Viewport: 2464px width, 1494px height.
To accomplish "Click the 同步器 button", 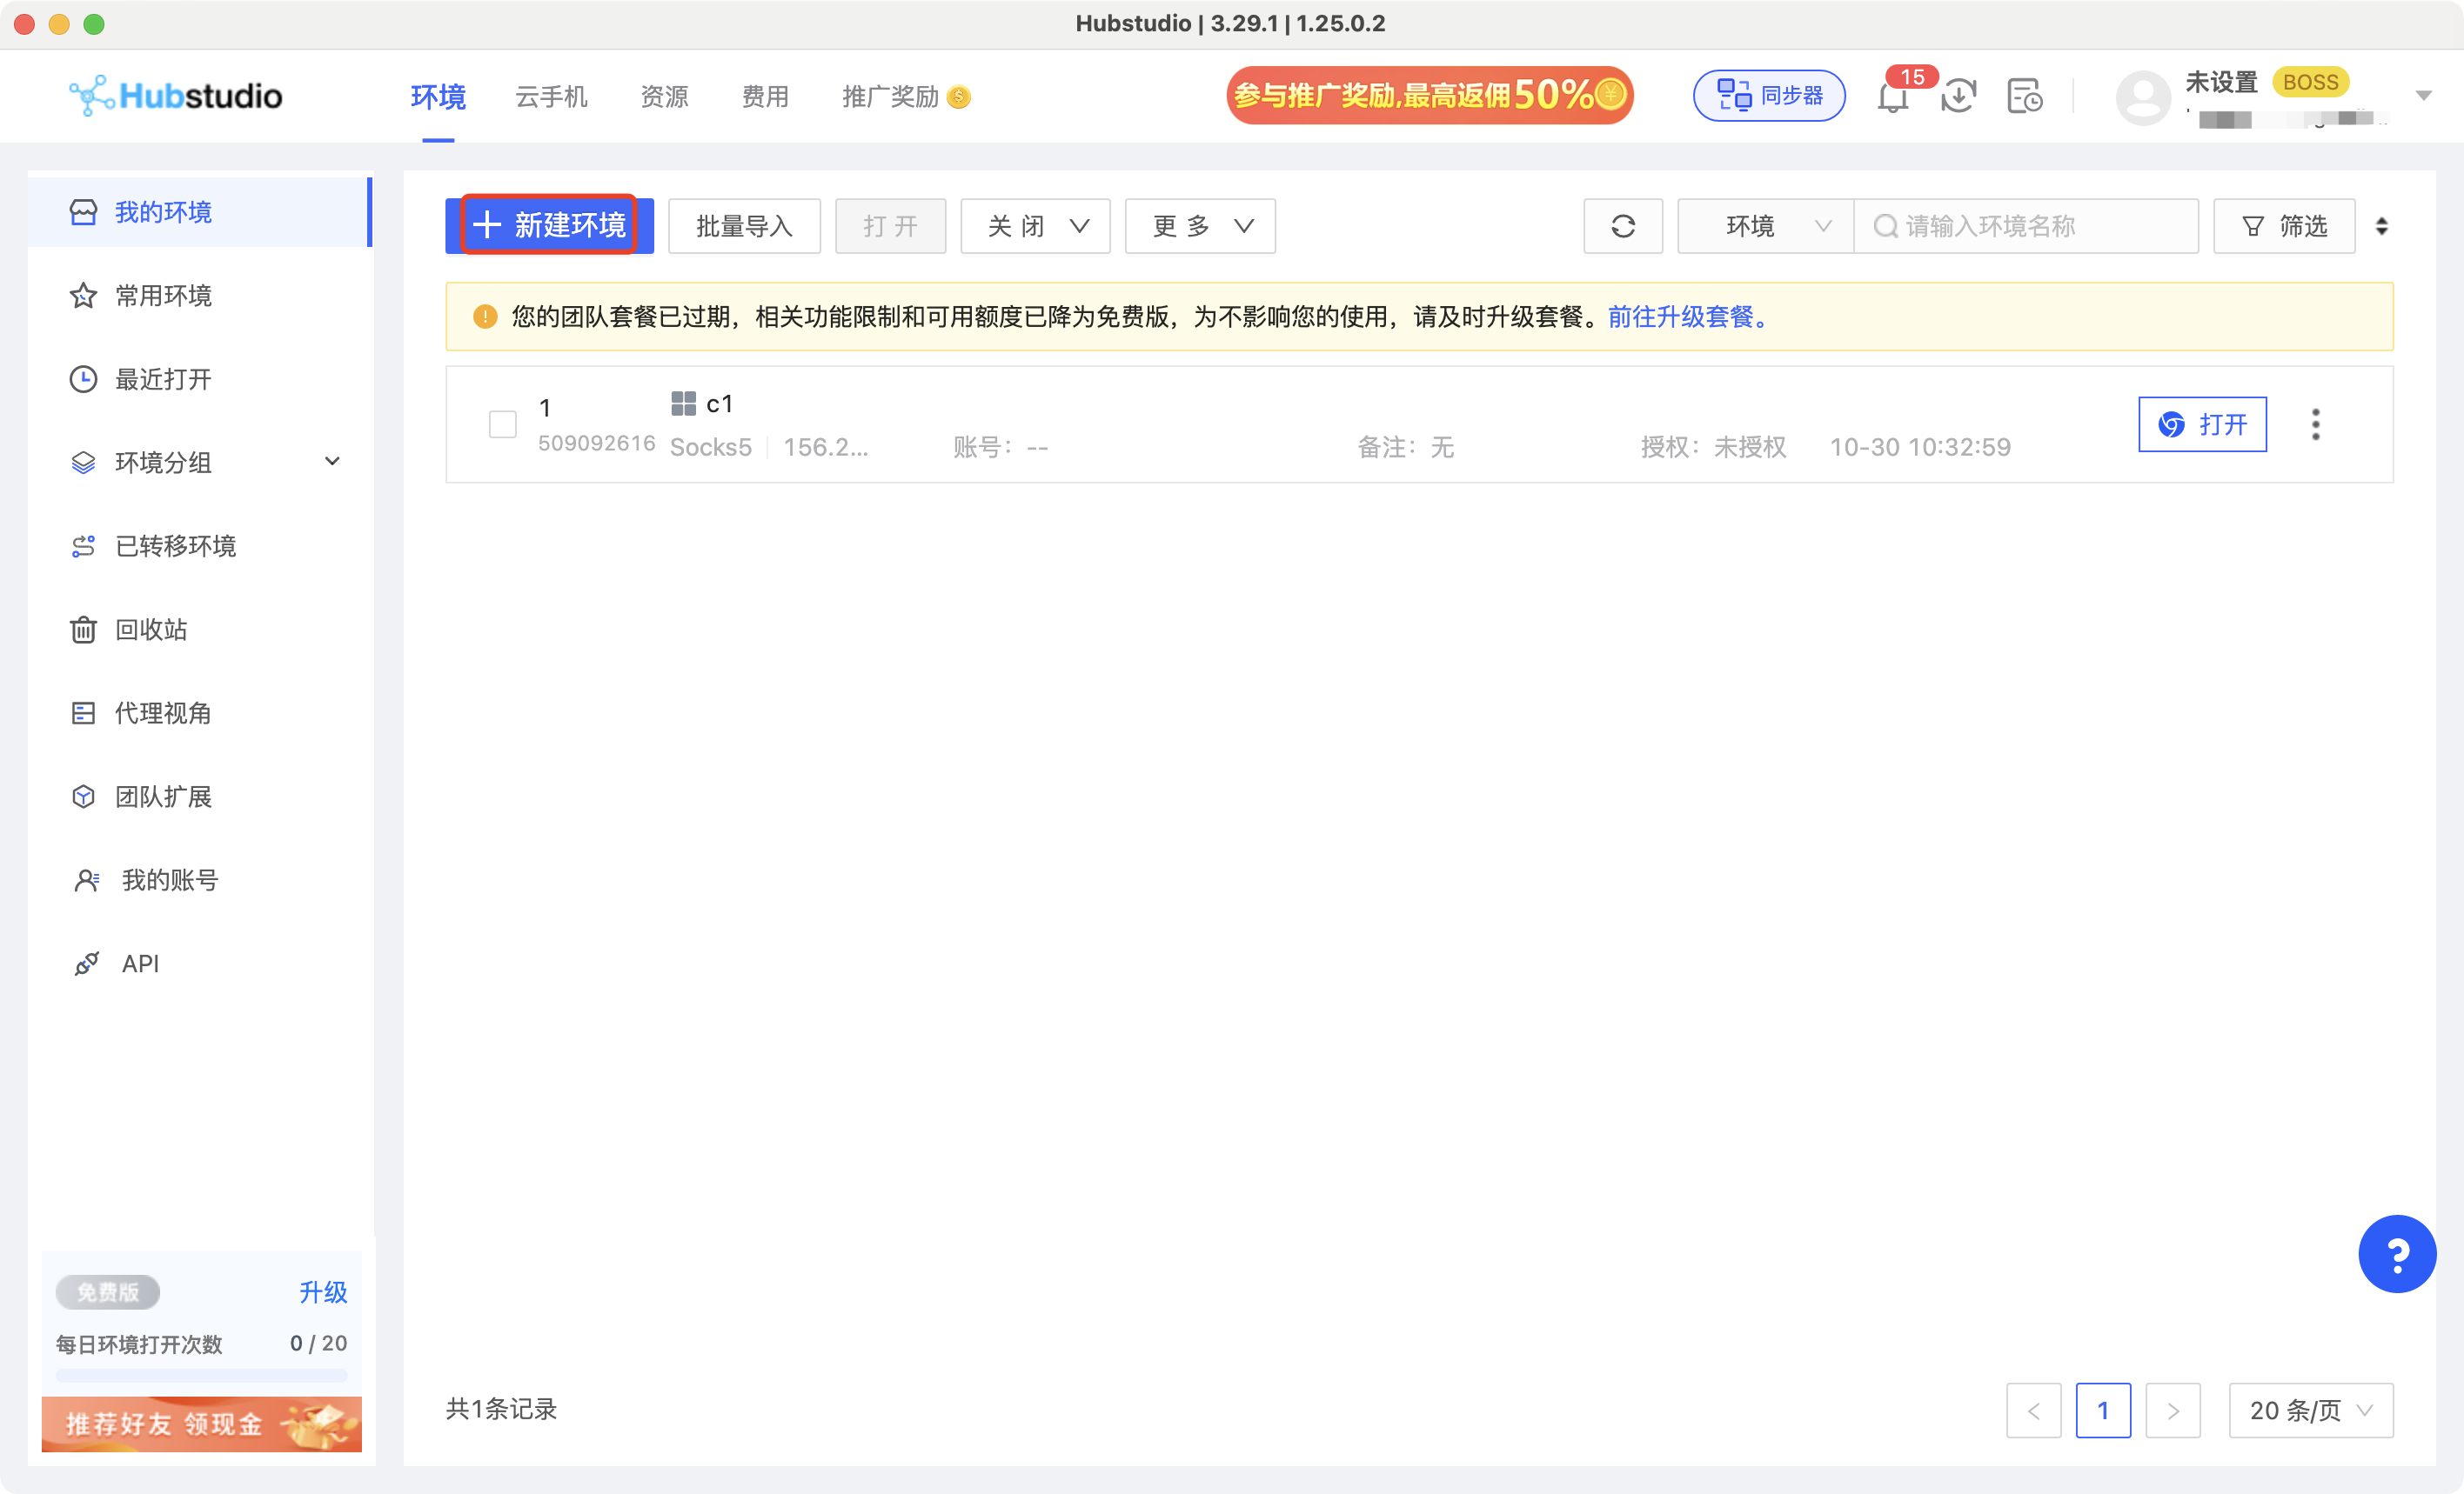I will tap(1769, 96).
